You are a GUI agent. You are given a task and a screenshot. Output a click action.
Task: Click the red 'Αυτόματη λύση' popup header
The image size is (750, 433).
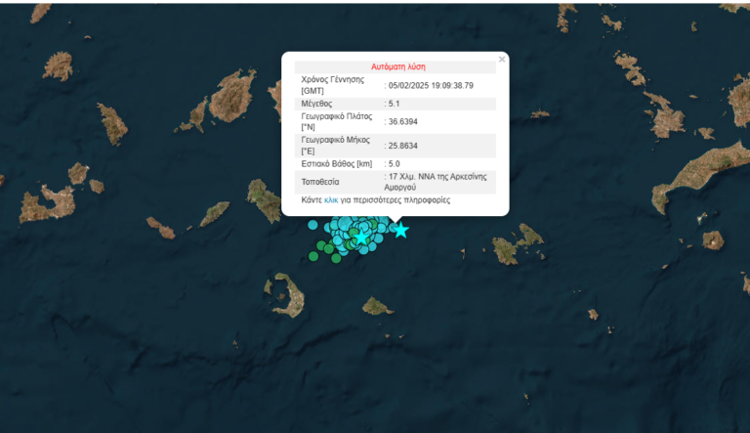(x=396, y=66)
